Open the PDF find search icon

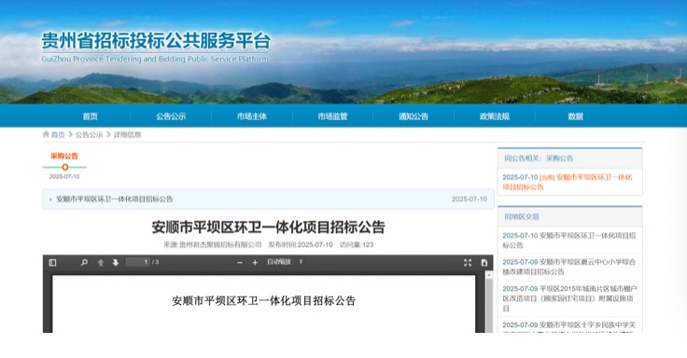(x=84, y=263)
